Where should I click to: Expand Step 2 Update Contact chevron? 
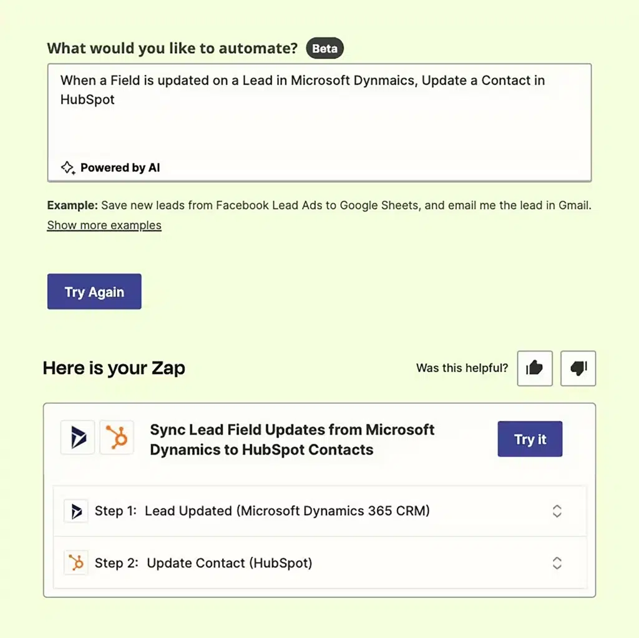pyautogui.click(x=557, y=563)
